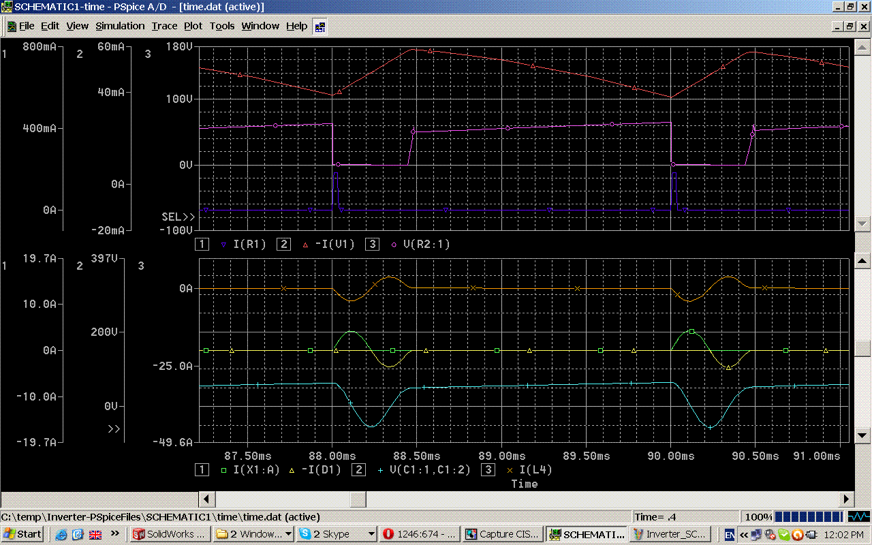Click the I(L4) cross legend symbol
The height and width of the screenshot is (545, 872).
click(x=509, y=469)
